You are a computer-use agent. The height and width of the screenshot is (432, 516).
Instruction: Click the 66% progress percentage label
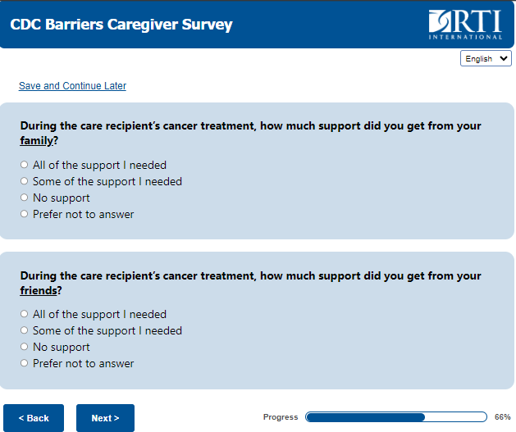pyautogui.click(x=502, y=417)
